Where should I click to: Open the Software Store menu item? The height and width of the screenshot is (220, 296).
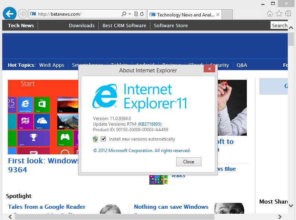tap(171, 25)
